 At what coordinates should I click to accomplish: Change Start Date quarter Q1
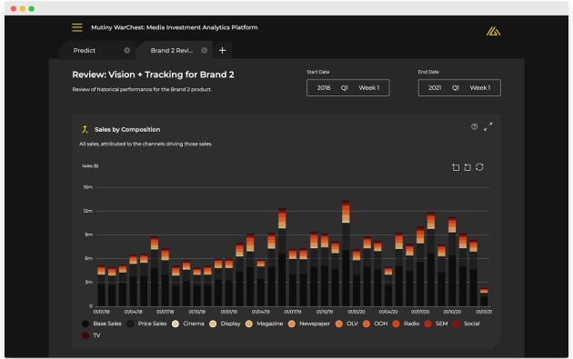[344, 87]
